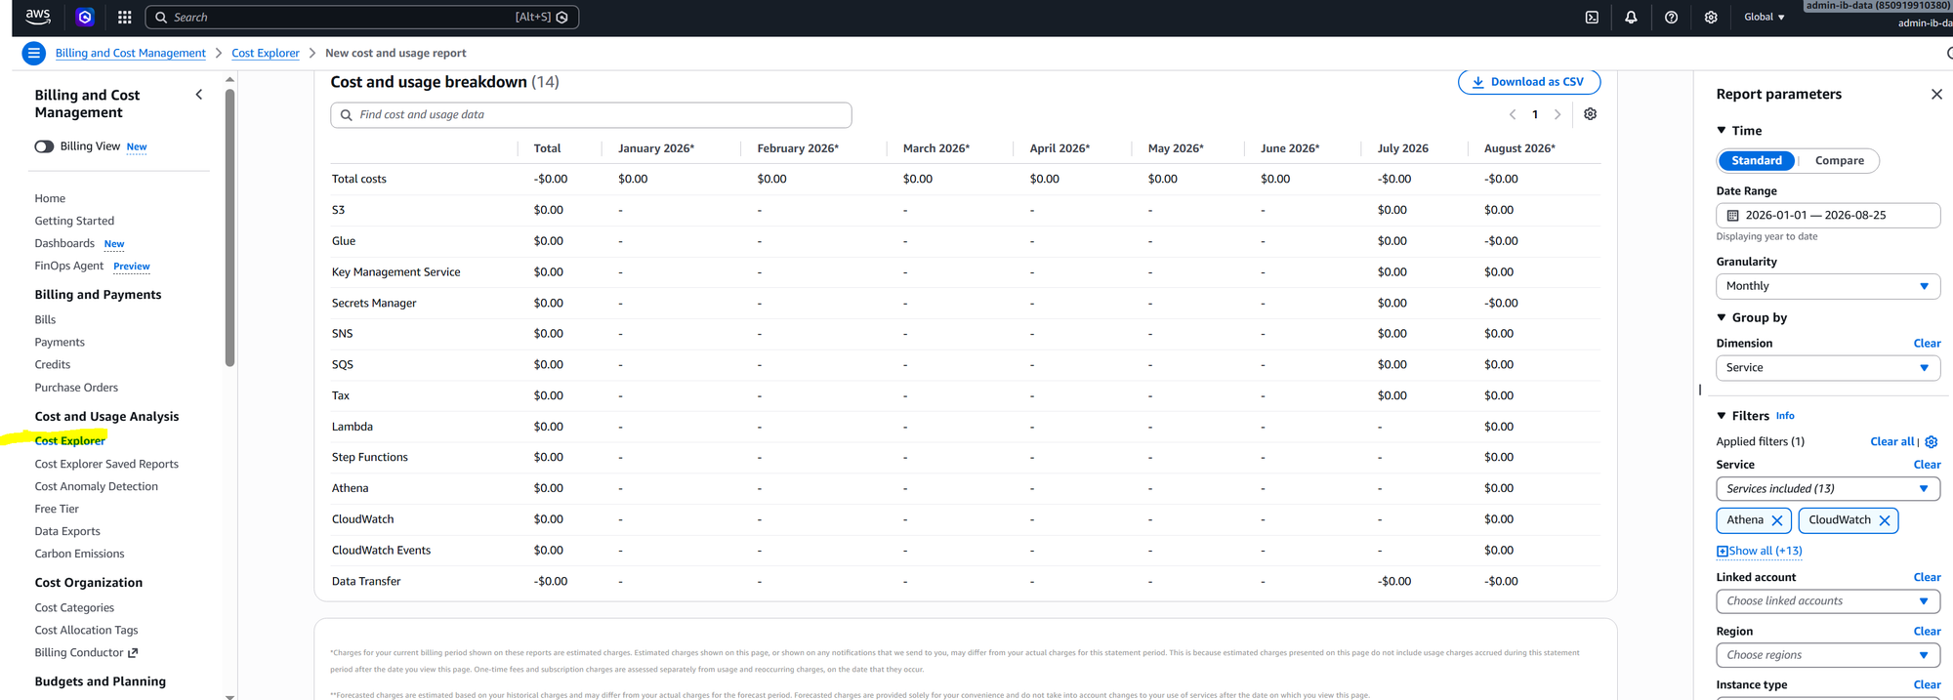Click the CloudWatch Events row label

pos(381,551)
